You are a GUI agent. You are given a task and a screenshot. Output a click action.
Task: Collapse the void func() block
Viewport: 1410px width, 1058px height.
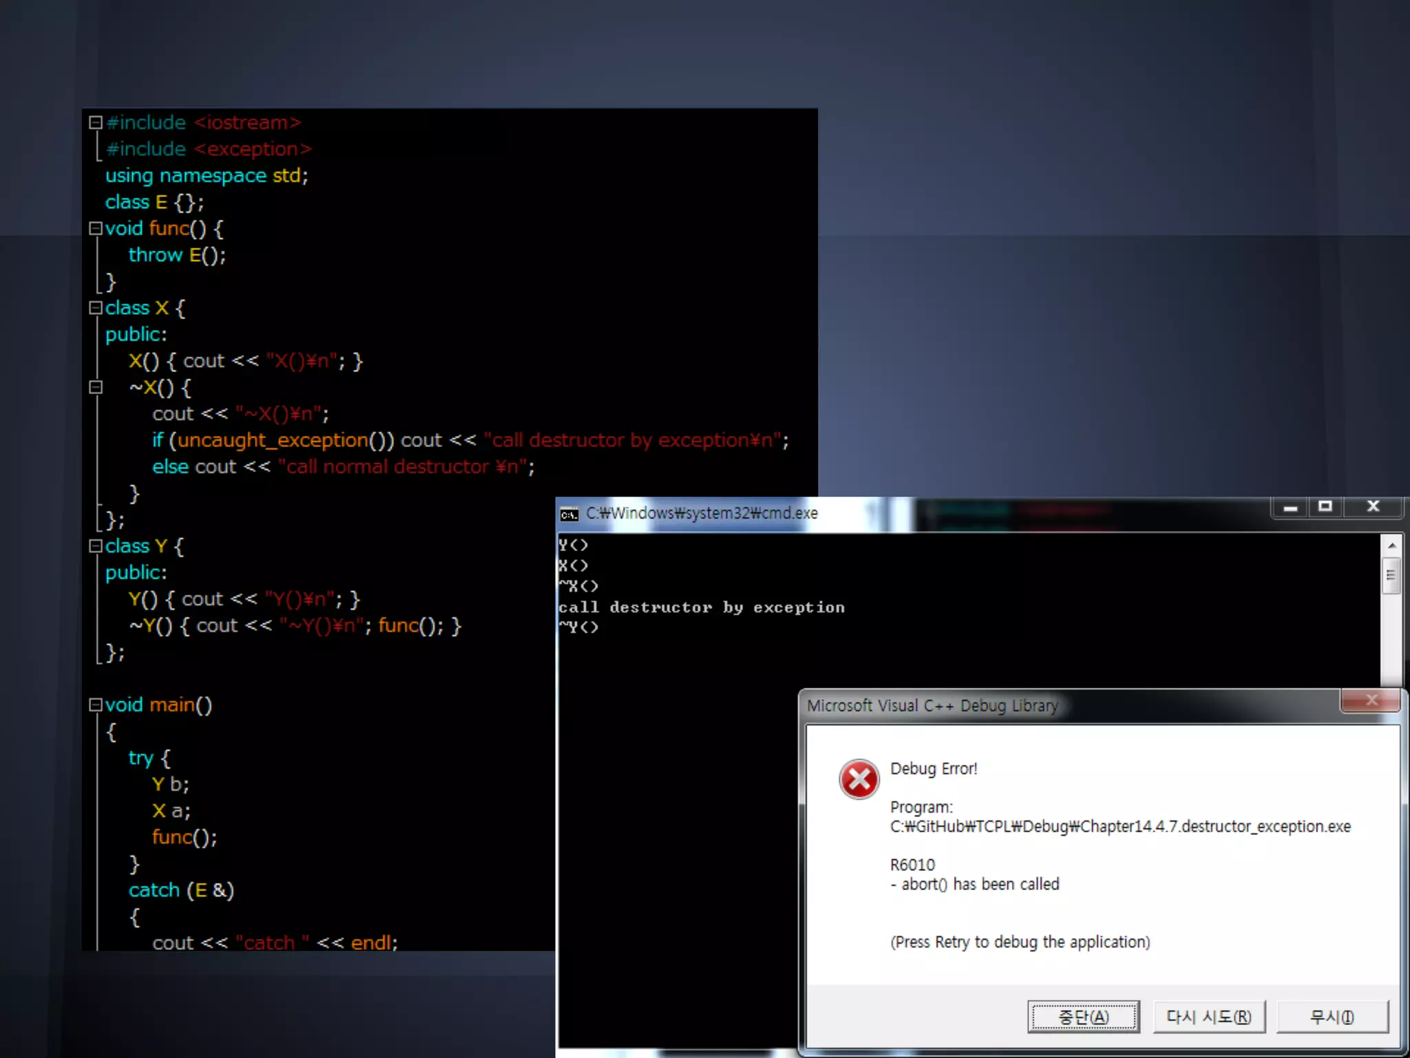(96, 229)
